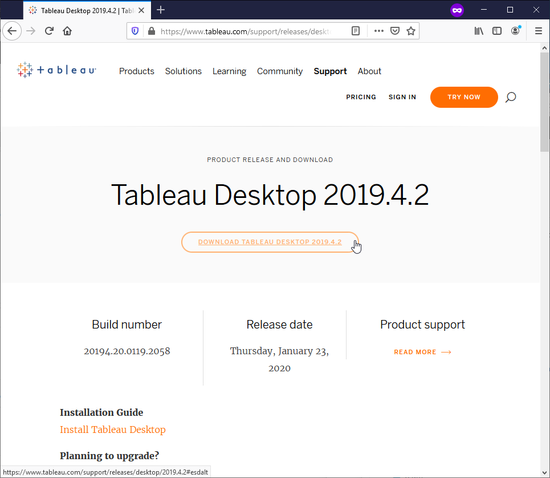Follow the Read More product support link

click(x=422, y=352)
